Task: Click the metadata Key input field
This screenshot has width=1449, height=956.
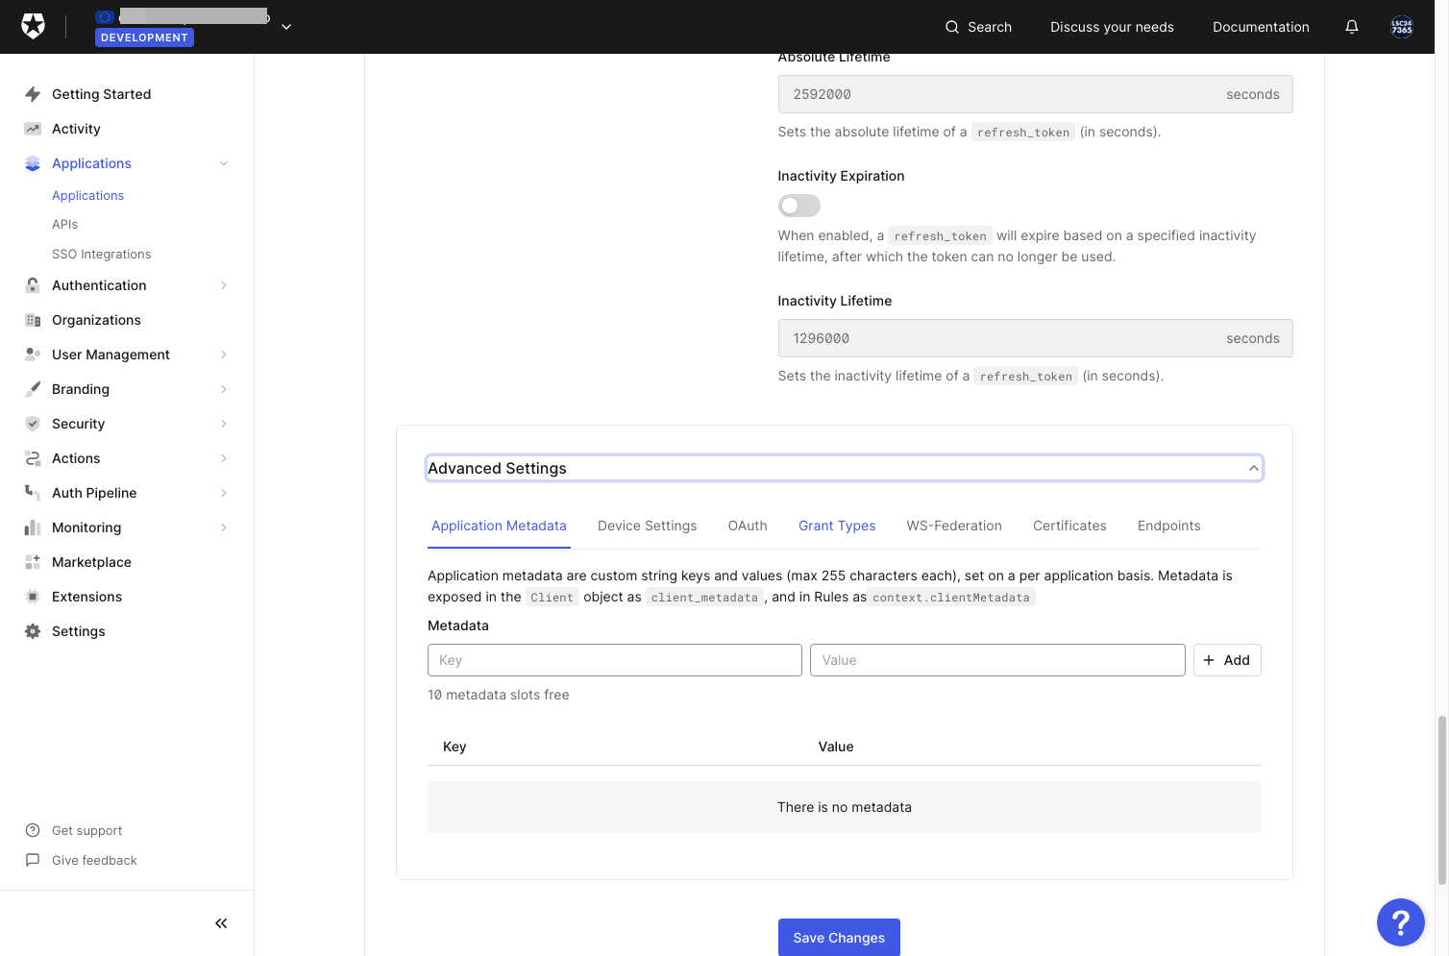Action: (615, 660)
